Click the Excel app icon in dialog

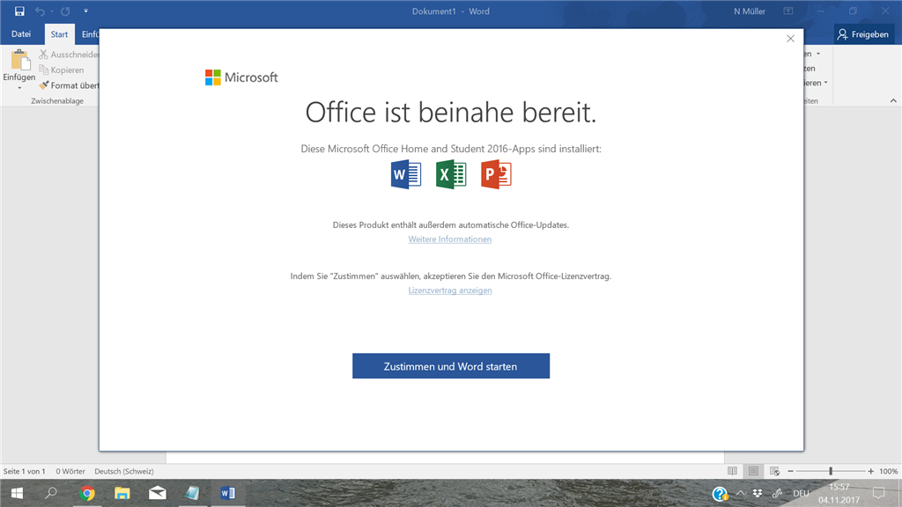tap(451, 175)
